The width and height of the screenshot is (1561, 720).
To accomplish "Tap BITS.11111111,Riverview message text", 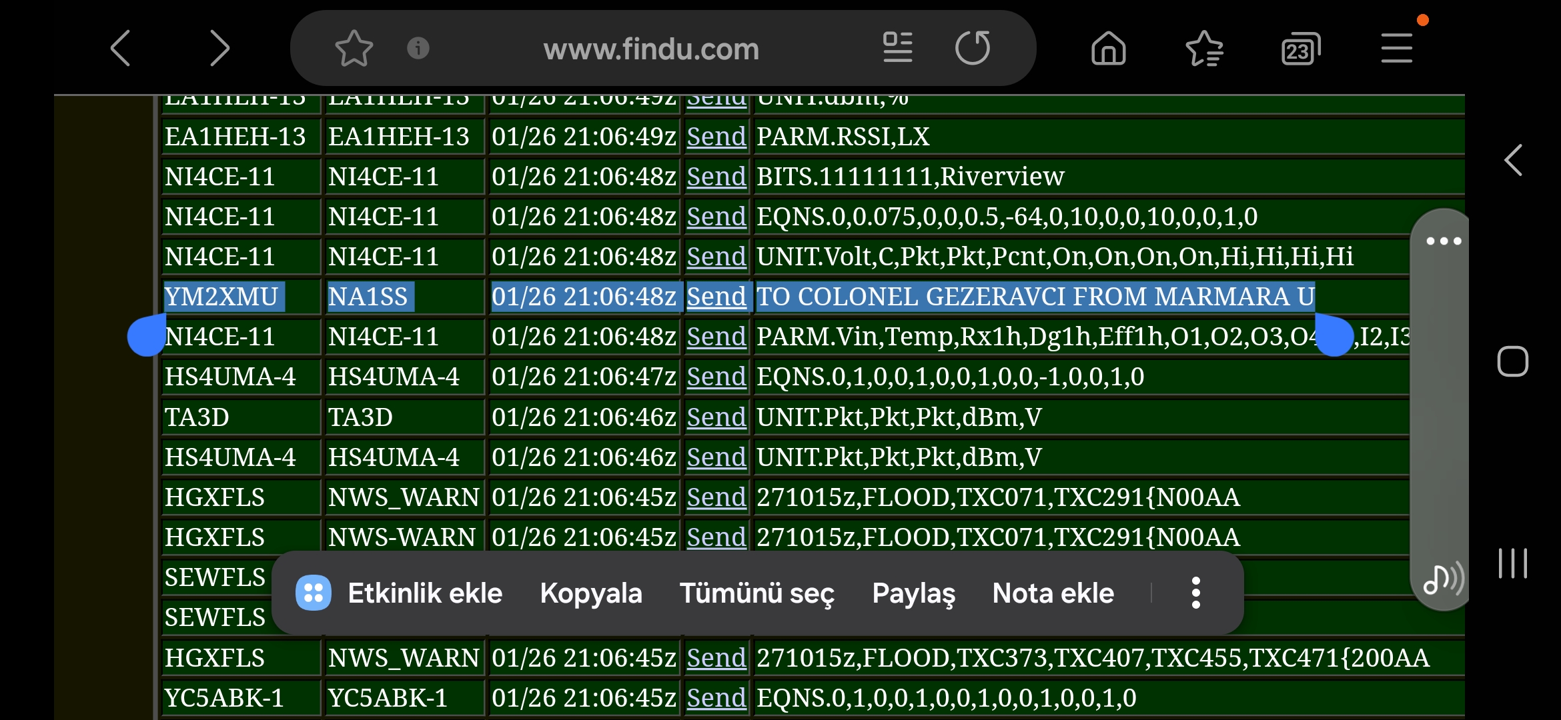I will point(911,177).
